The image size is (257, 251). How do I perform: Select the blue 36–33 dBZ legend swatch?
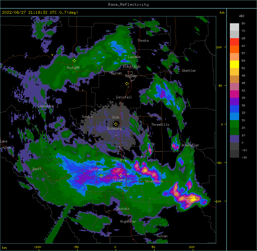click(234, 109)
